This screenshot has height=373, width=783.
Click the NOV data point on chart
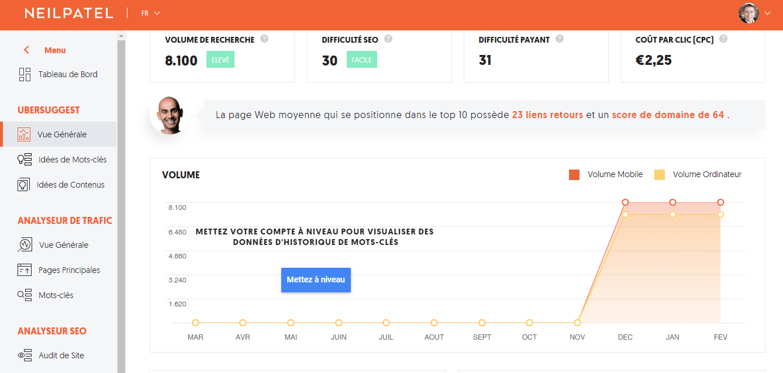[x=577, y=323]
